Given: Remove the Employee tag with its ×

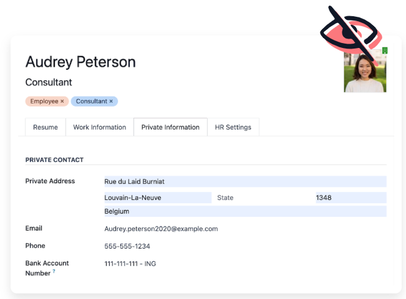Looking at the screenshot, I should coord(62,101).
